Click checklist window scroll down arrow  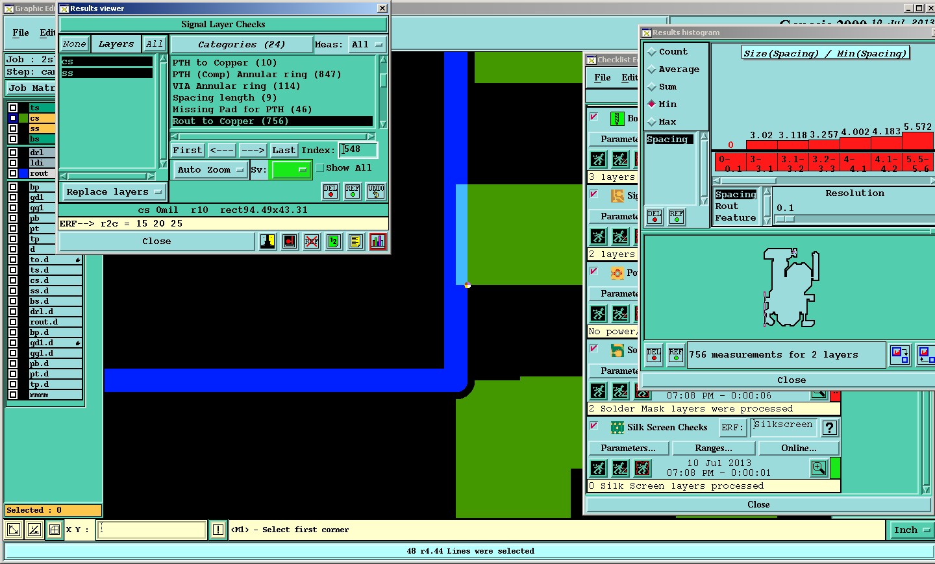click(x=926, y=489)
